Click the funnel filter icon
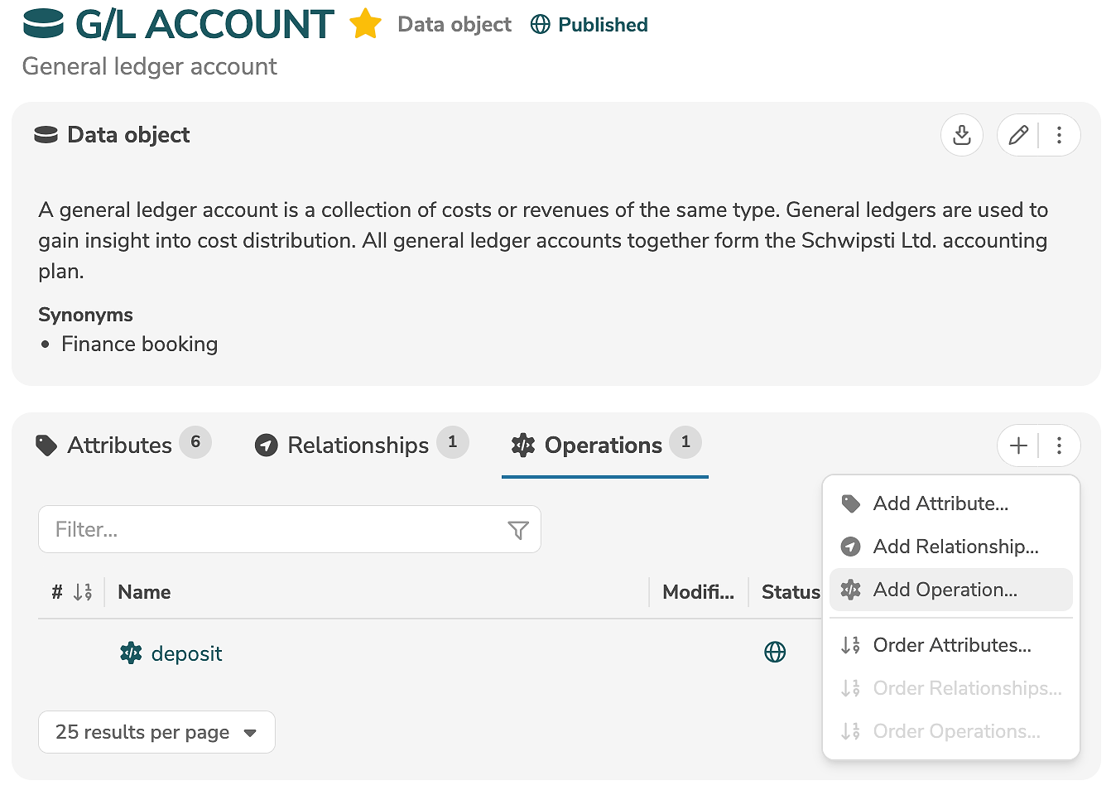 click(518, 530)
